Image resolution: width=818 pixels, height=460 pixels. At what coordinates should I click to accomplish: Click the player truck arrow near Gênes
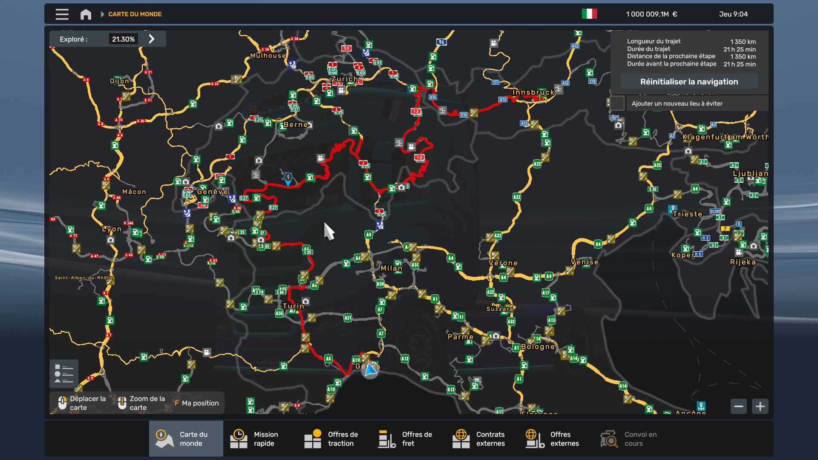(370, 370)
